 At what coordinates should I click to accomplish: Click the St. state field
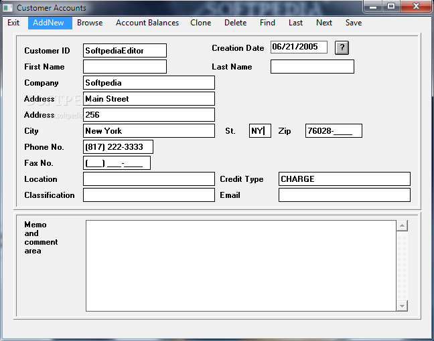[x=260, y=130]
